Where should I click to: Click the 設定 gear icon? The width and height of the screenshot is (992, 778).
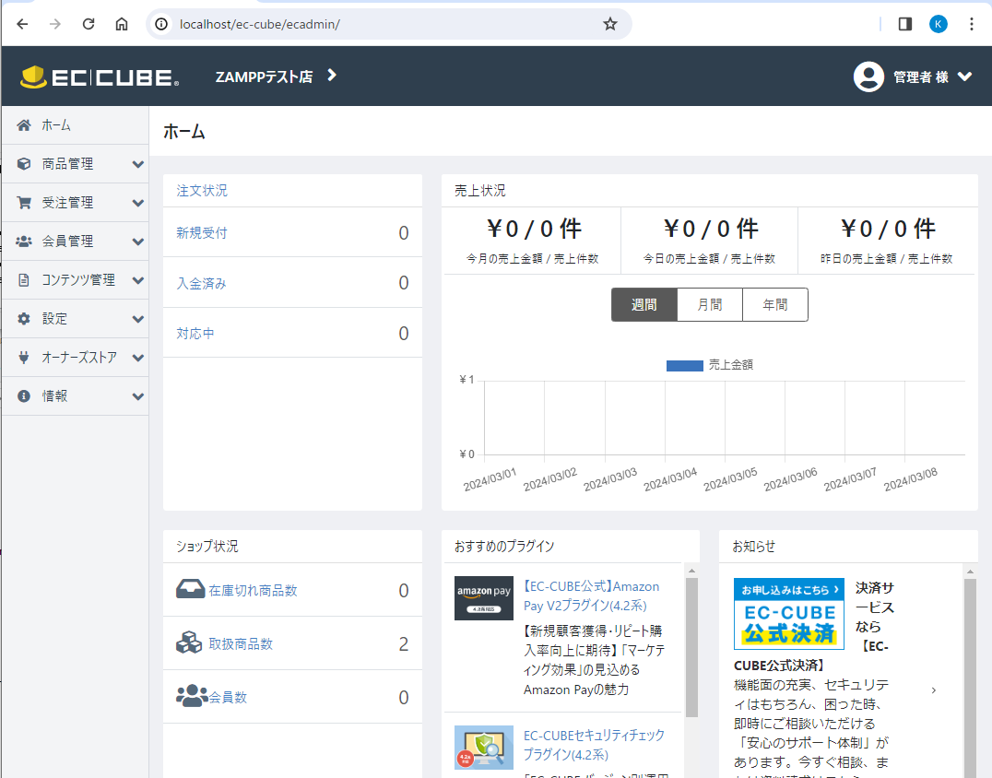[24, 319]
